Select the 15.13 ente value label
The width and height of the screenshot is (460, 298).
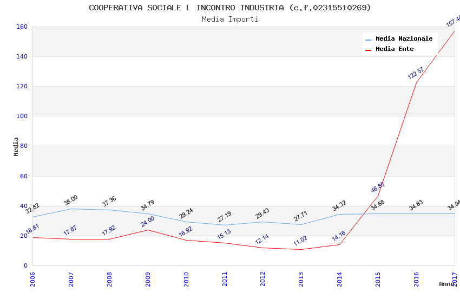pos(224,234)
